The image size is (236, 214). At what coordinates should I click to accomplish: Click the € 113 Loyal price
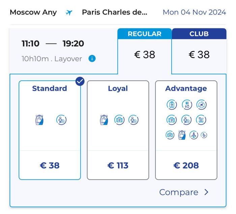pyautogui.click(x=118, y=165)
